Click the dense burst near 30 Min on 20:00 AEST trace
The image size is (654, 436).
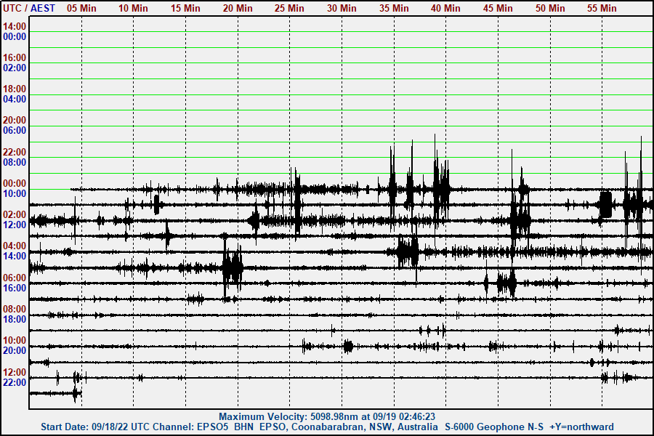(348, 347)
